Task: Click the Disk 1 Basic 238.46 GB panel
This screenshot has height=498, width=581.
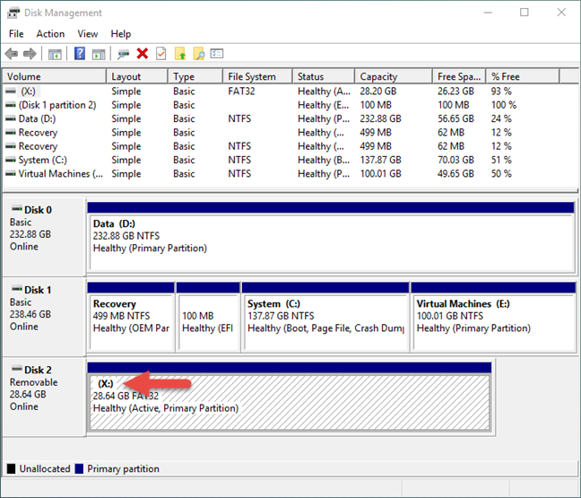Action: (x=44, y=317)
